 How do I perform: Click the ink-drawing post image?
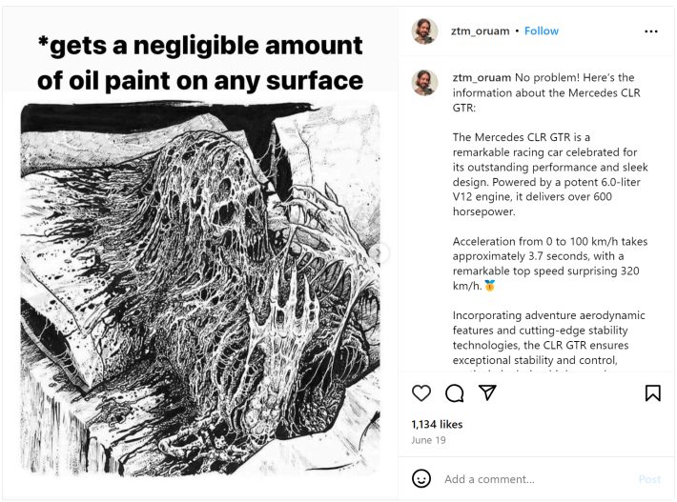(200, 286)
